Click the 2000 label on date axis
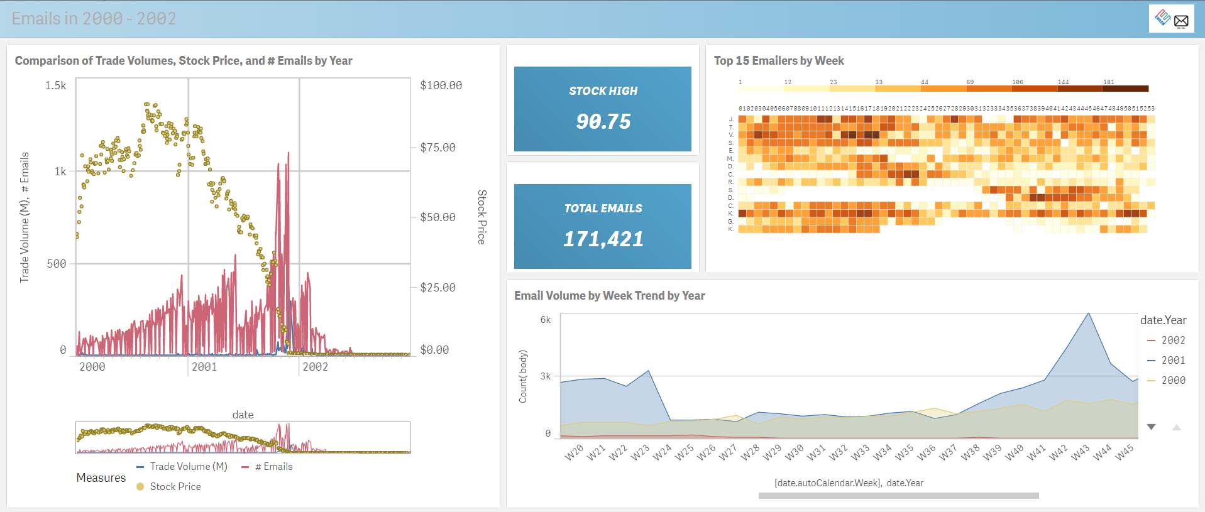Viewport: 1205px width, 512px height. point(92,367)
